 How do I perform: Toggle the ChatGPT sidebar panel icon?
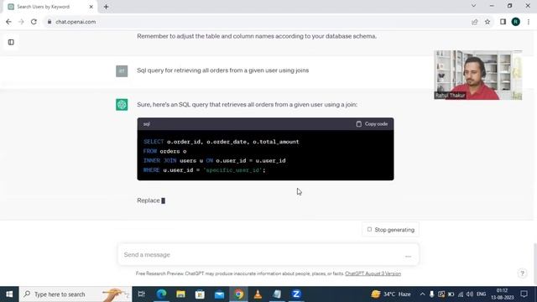[x=11, y=42]
